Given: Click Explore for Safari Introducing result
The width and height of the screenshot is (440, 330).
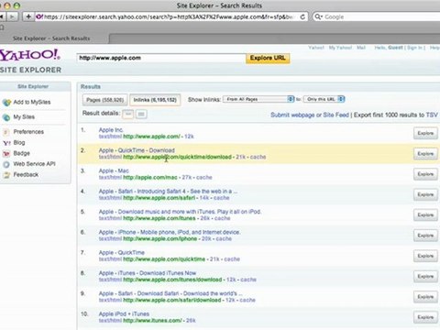Looking at the screenshot, I should pyautogui.click(x=425, y=195).
